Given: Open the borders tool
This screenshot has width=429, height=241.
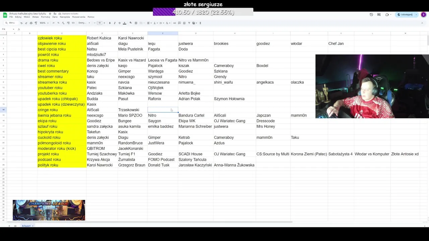Looking at the screenshot, I should pyautogui.click(x=136, y=23).
